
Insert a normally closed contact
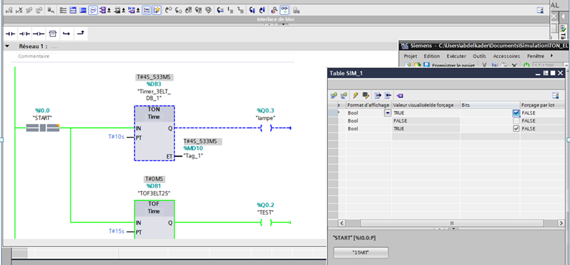tap(25, 34)
